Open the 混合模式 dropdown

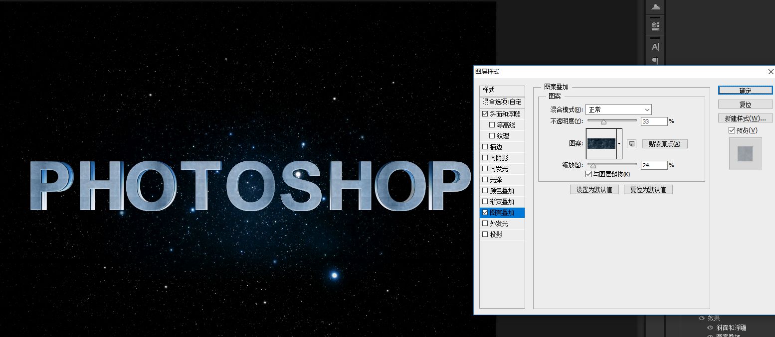coord(618,110)
